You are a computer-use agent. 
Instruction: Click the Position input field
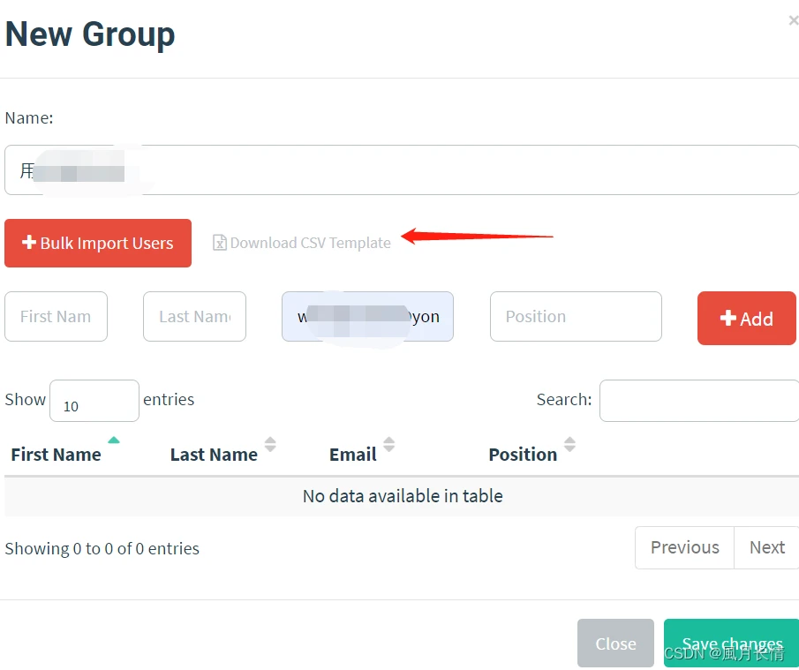tap(576, 316)
